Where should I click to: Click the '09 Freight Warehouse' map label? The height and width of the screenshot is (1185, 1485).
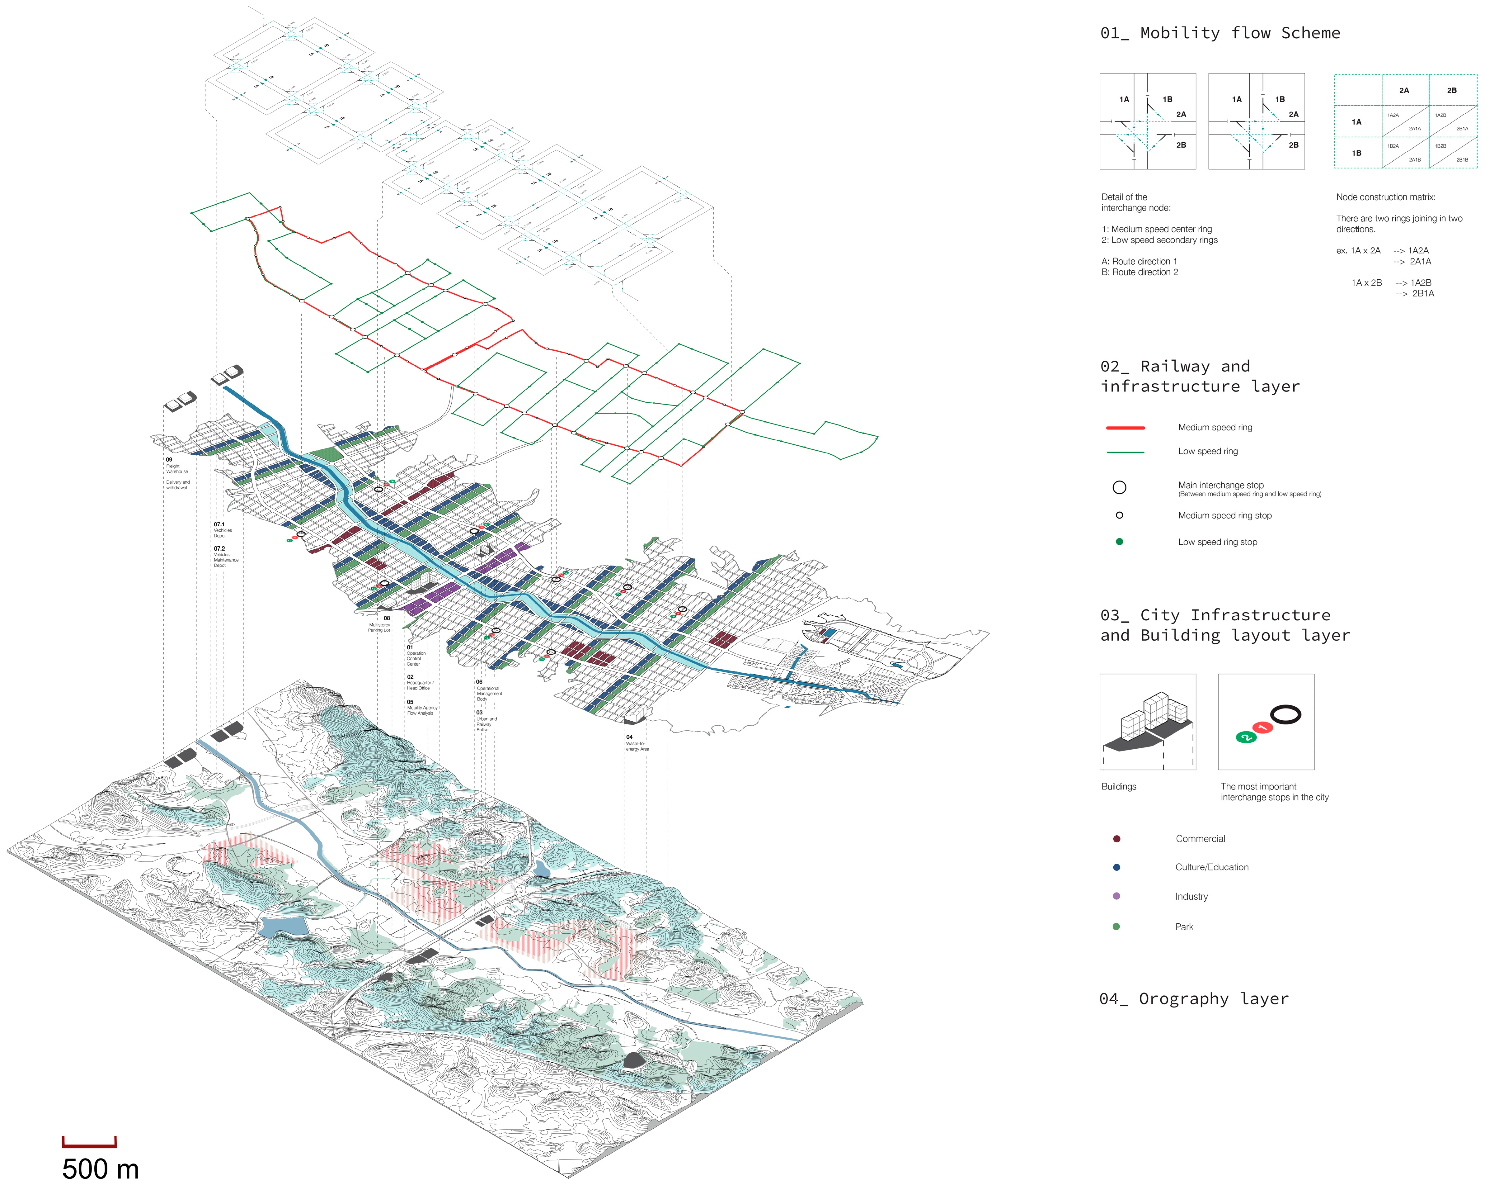[176, 465]
